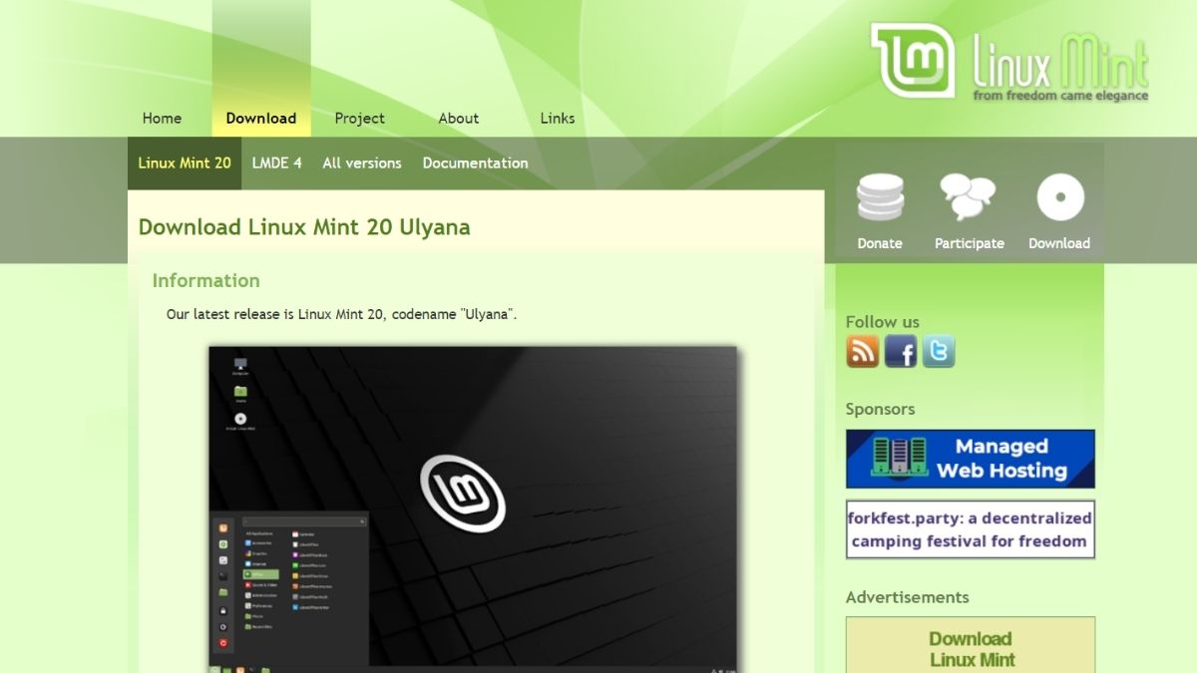This screenshot has height=673, width=1197.
Task: Switch to the LMDE 4 subtab
Action: point(276,163)
